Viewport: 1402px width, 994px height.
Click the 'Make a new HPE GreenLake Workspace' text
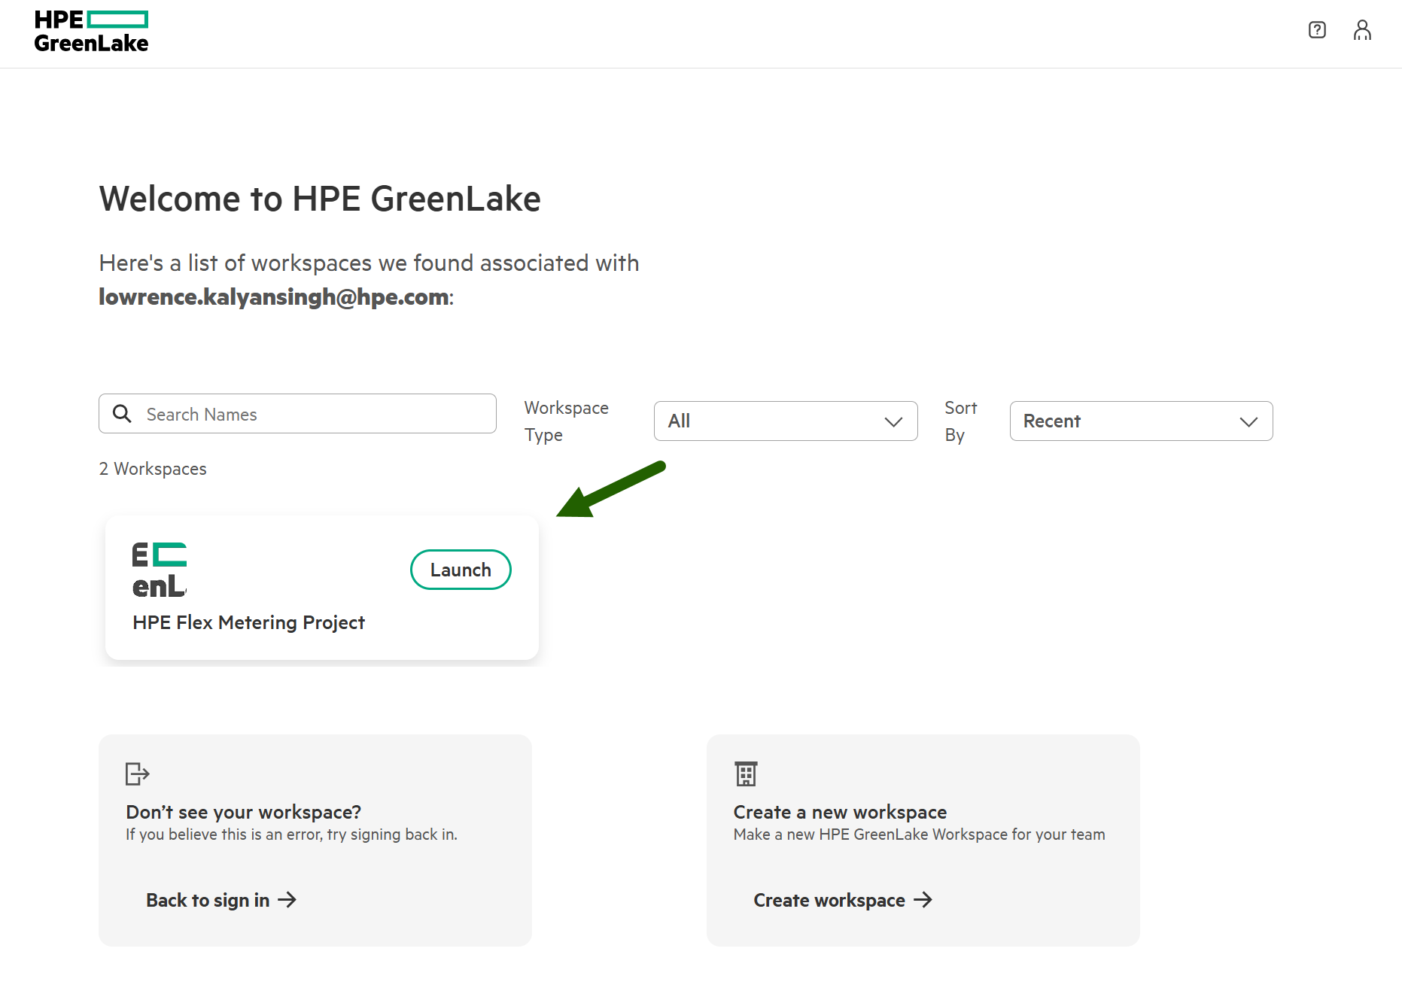coord(920,834)
